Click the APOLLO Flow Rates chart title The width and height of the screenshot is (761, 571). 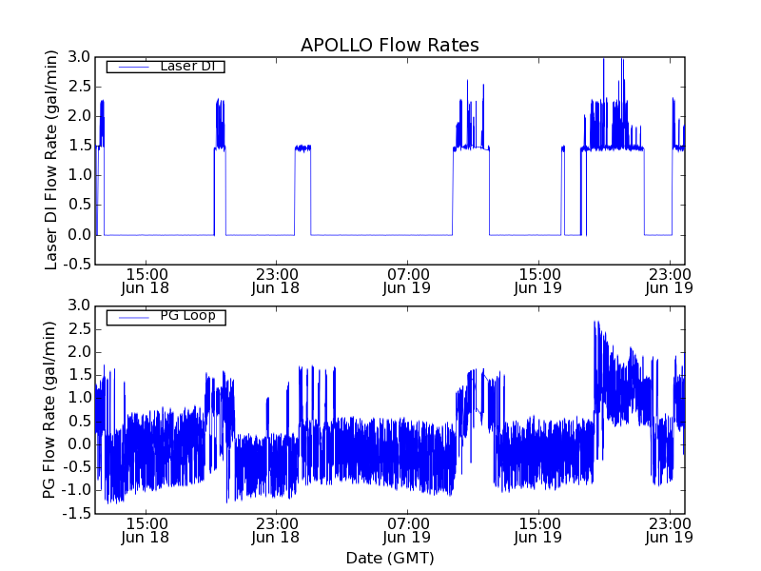tap(389, 45)
